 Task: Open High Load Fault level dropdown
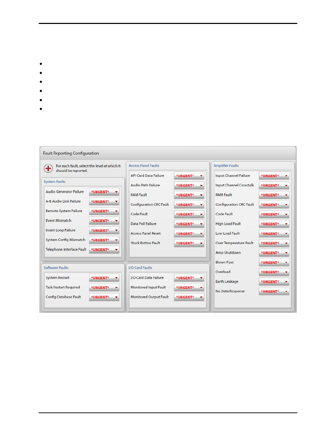[x=274, y=224]
